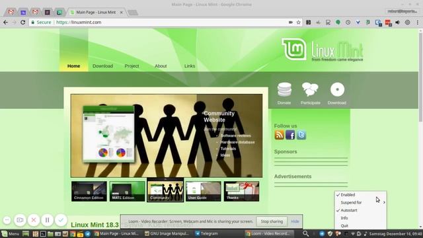Click Stop sharing in Loom bar
The image size is (423, 238).
(272, 221)
